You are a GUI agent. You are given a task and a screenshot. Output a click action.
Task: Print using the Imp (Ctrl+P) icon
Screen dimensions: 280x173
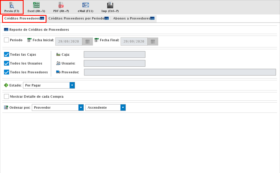[x=110, y=5]
